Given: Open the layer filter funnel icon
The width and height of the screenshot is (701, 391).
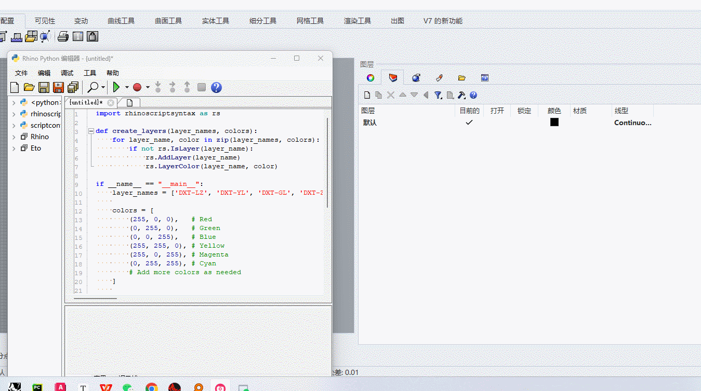Looking at the screenshot, I should [x=437, y=95].
